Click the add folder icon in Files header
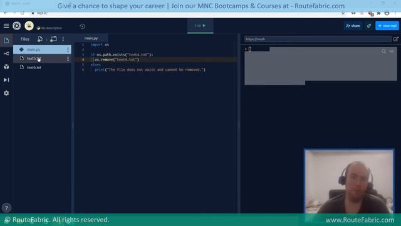 click(x=53, y=39)
